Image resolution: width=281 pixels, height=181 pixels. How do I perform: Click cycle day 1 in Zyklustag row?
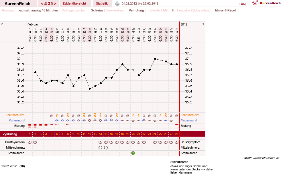[30, 134]
